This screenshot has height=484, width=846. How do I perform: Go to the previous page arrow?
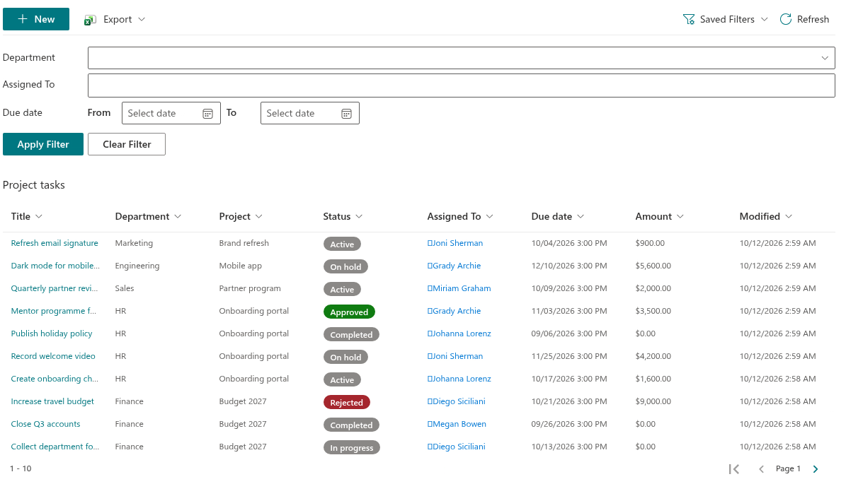click(x=761, y=469)
